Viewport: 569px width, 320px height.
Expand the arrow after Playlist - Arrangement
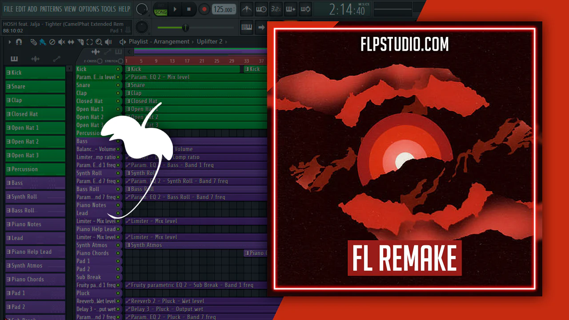coord(193,42)
